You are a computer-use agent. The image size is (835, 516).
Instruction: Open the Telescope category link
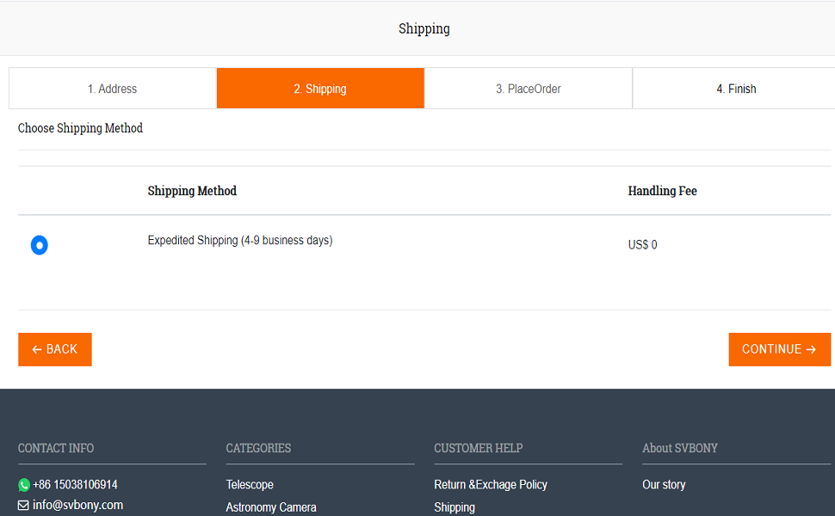(250, 485)
